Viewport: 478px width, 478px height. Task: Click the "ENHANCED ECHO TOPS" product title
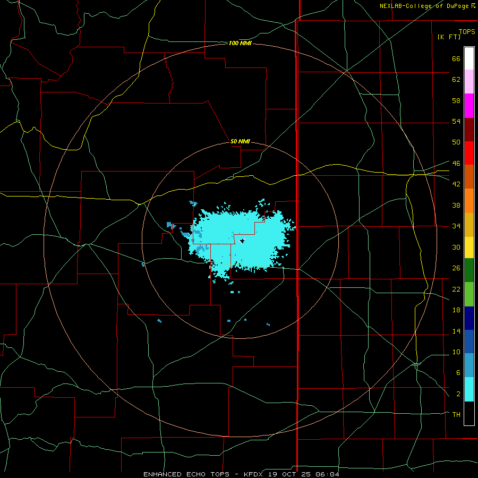tap(186, 474)
